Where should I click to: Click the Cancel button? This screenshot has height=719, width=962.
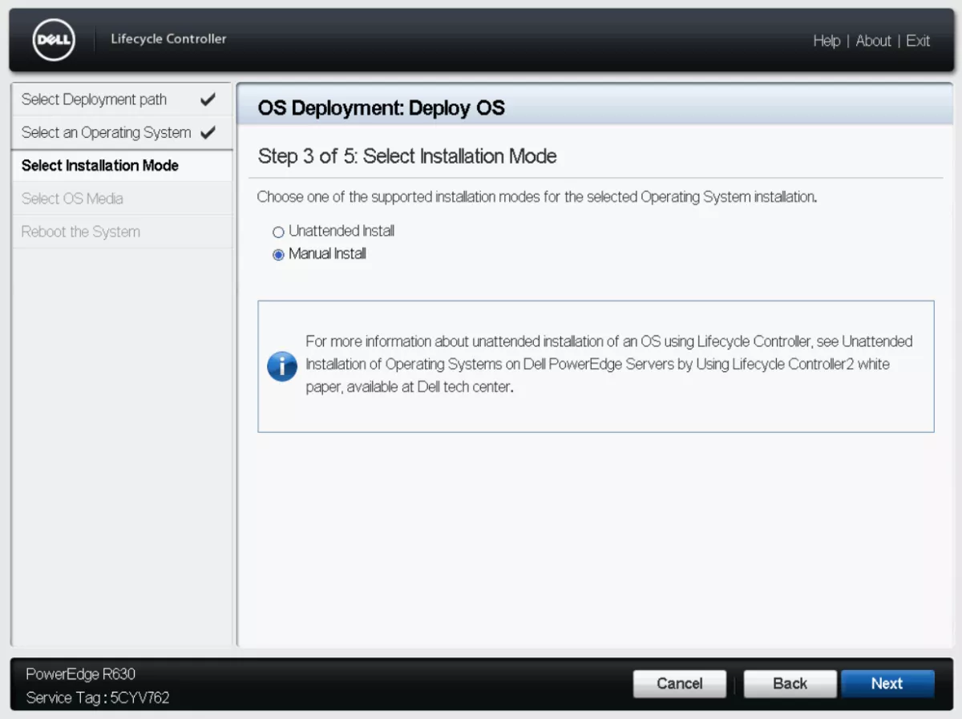point(680,684)
